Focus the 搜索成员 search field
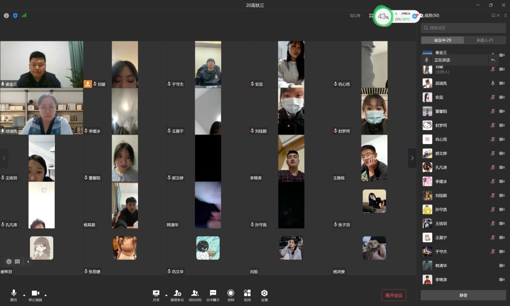This screenshot has height=306, width=510. click(463, 28)
